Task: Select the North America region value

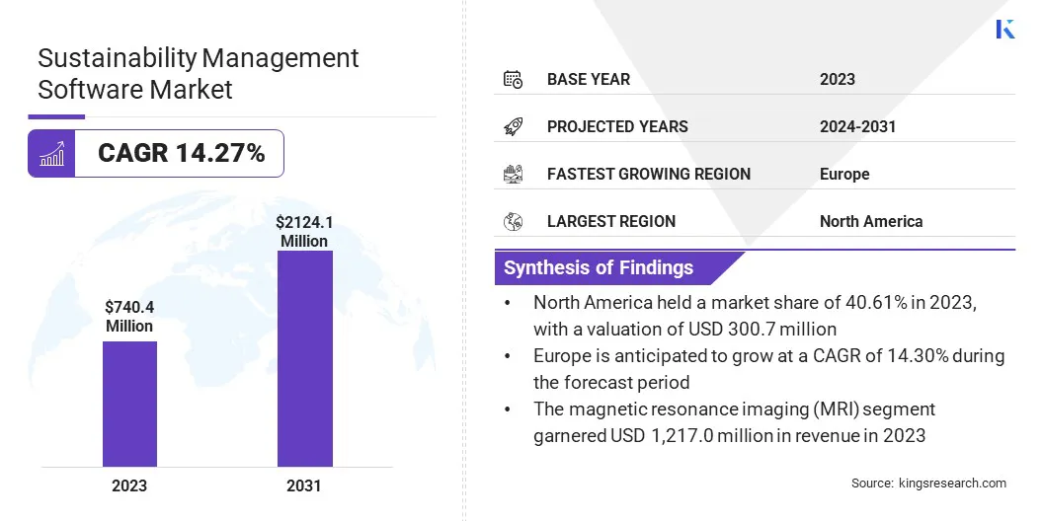Action: pos(870,221)
